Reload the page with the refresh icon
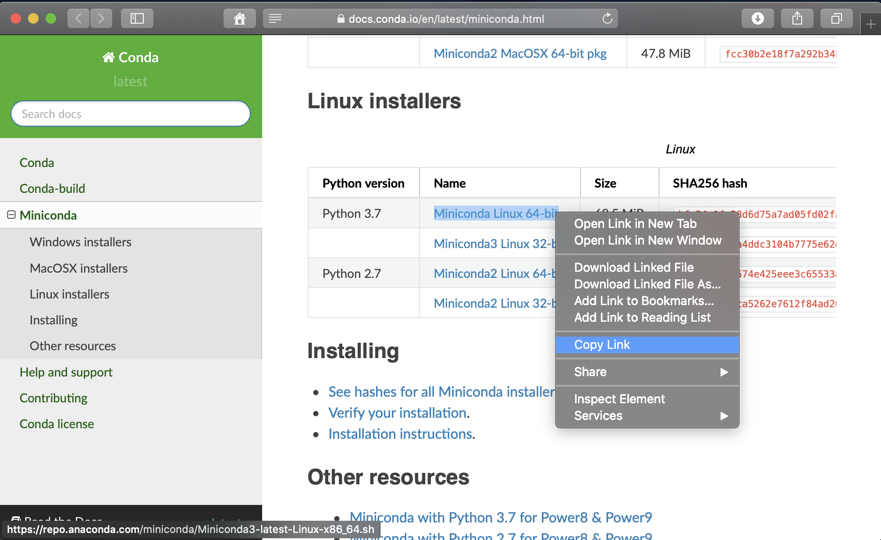 [x=607, y=18]
